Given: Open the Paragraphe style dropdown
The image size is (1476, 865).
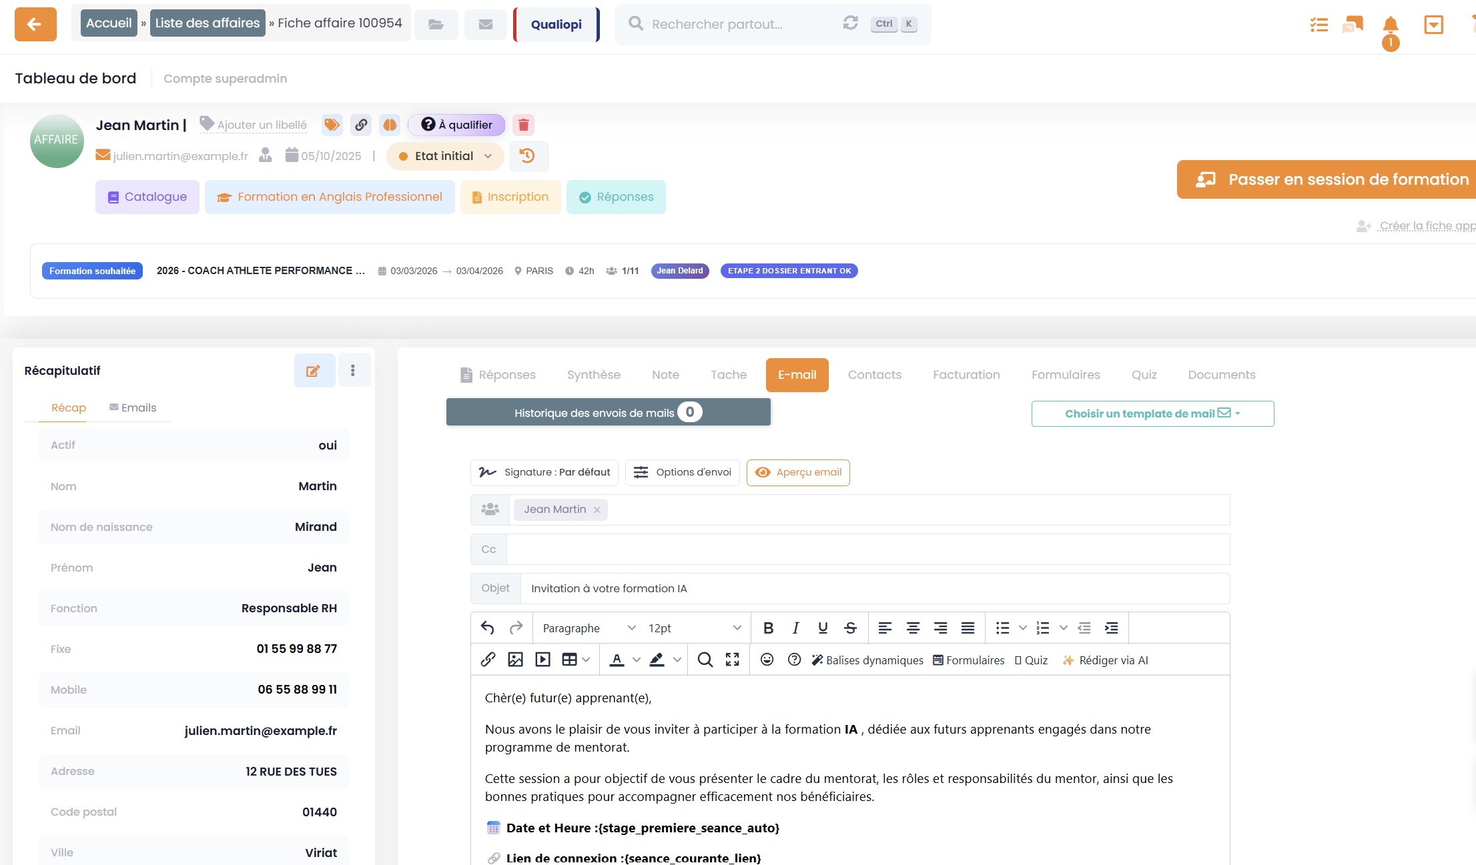Looking at the screenshot, I should click(589, 628).
